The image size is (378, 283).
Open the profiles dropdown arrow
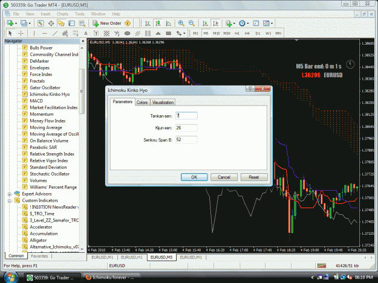coord(30,24)
